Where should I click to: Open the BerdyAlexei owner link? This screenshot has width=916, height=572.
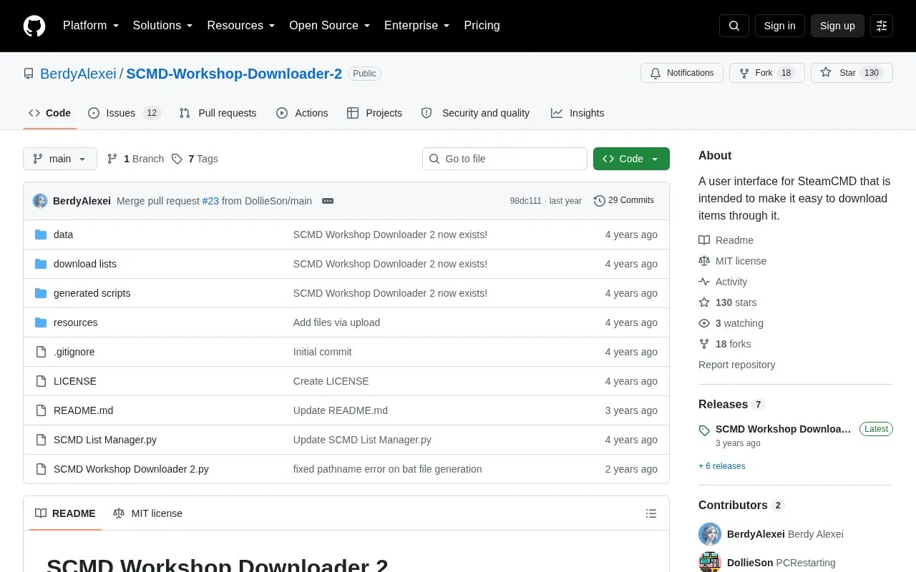tap(78, 74)
